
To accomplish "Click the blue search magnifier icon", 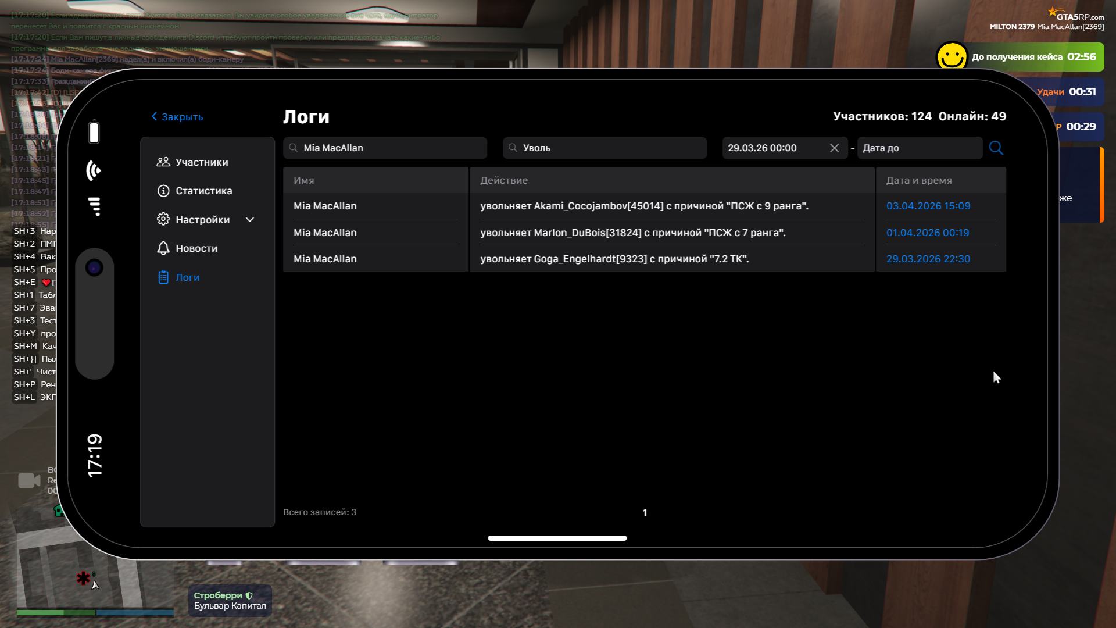I will click(x=996, y=148).
